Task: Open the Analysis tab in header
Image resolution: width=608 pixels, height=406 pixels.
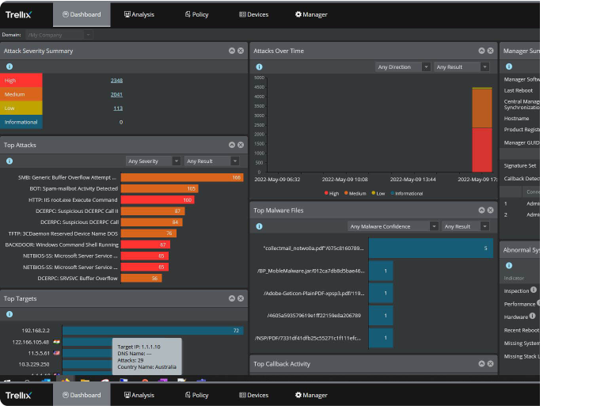Action: 139,14
